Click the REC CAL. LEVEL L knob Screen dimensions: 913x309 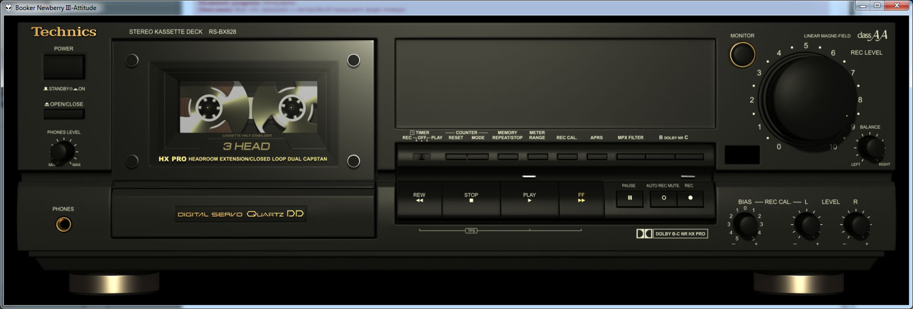coord(807,225)
